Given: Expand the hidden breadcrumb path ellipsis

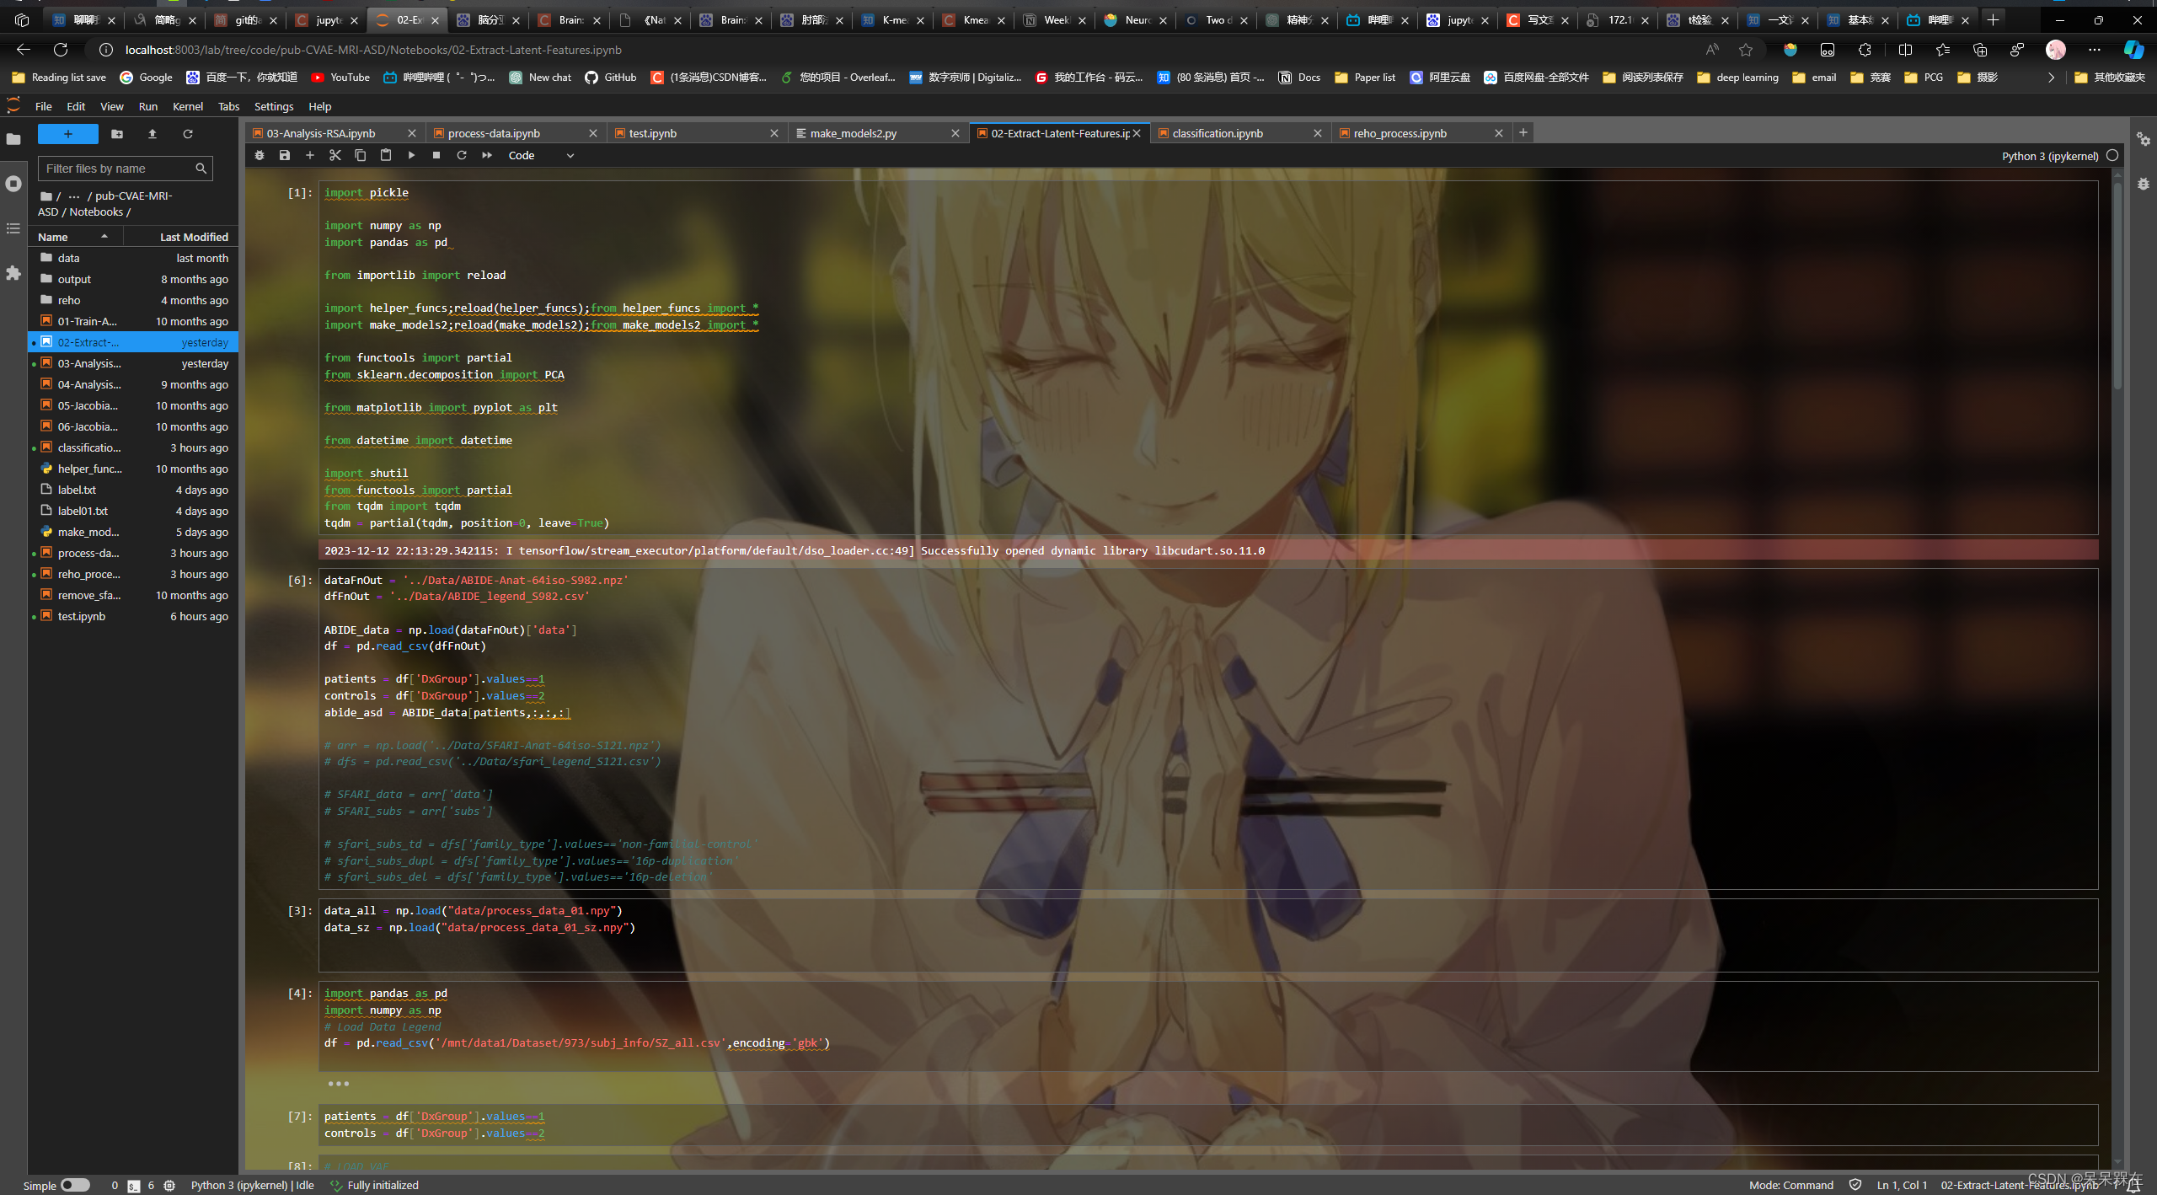Looking at the screenshot, I should point(74,196).
